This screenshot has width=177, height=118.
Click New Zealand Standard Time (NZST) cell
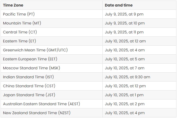(x=52, y=113)
